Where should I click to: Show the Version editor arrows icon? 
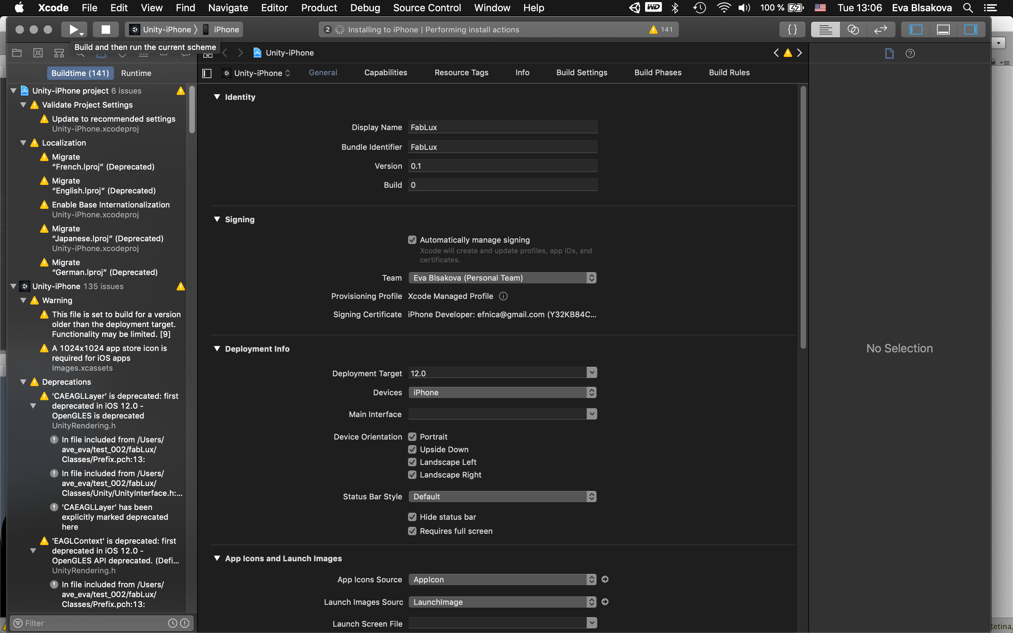click(881, 29)
